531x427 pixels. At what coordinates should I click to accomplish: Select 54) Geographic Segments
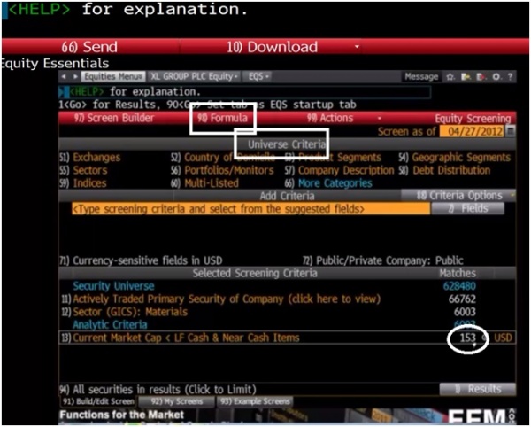pyautogui.click(x=455, y=158)
